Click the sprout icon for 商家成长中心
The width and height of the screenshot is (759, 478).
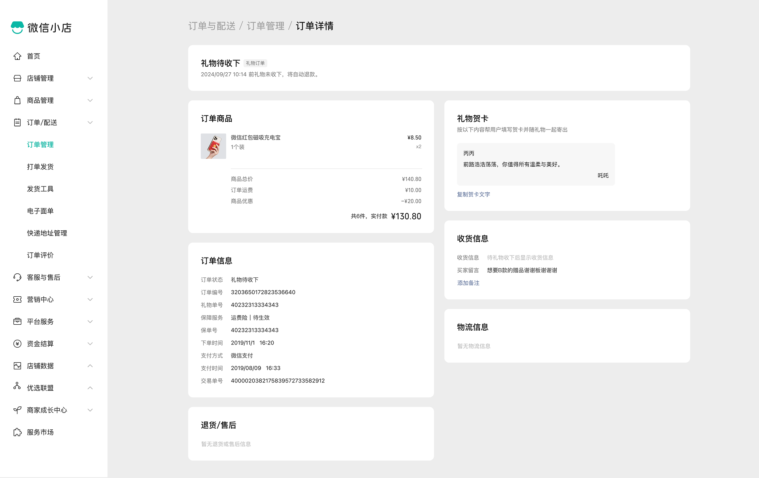(17, 410)
